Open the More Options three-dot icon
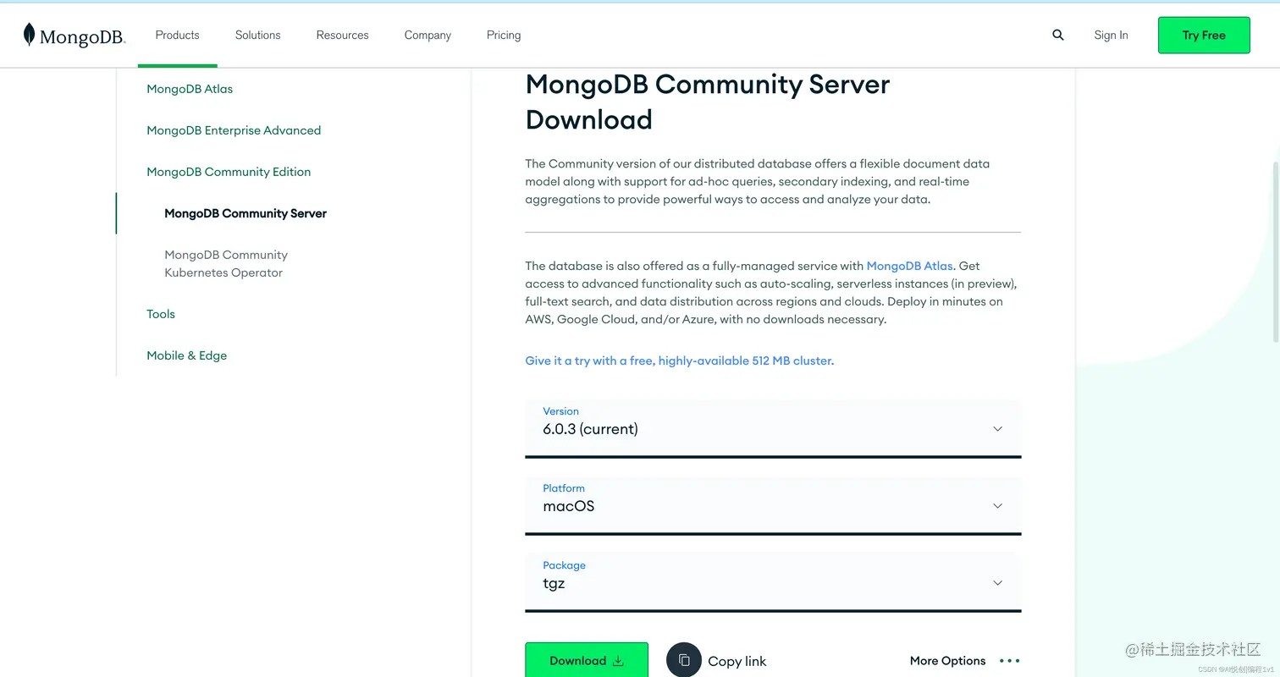The width and height of the screenshot is (1280, 677). tap(1010, 661)
